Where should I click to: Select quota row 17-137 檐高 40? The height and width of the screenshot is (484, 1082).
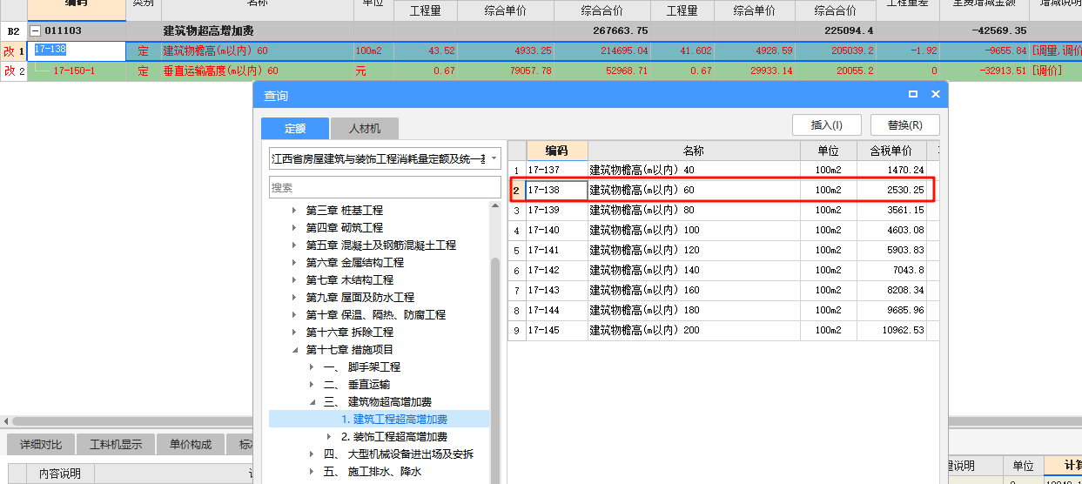click(722, 170)
